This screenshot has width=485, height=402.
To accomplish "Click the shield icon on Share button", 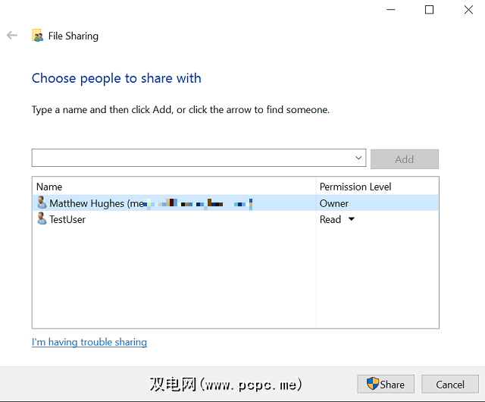I will click(372, 384).
